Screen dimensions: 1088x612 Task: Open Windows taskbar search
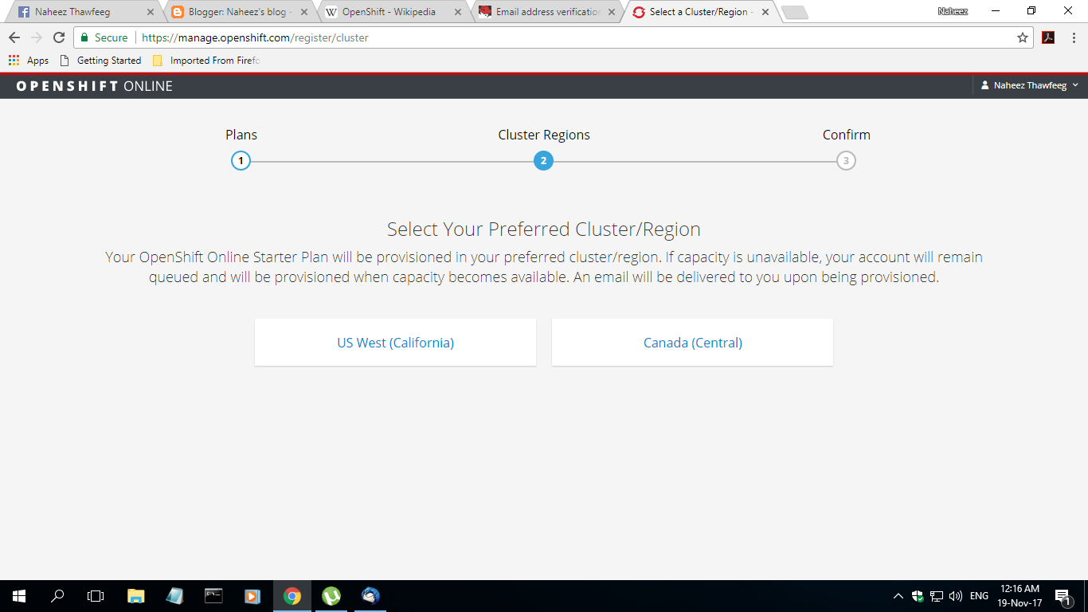(57, 595)
